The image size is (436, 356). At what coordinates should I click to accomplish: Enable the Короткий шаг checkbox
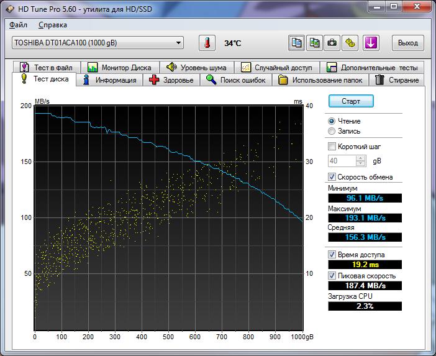(332, 147)
